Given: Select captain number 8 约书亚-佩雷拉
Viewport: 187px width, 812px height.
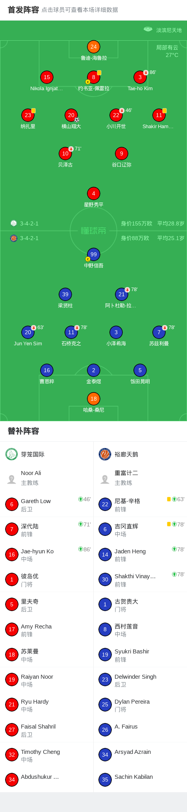Looking at the screenshot, I should click(x=93, y=78).
